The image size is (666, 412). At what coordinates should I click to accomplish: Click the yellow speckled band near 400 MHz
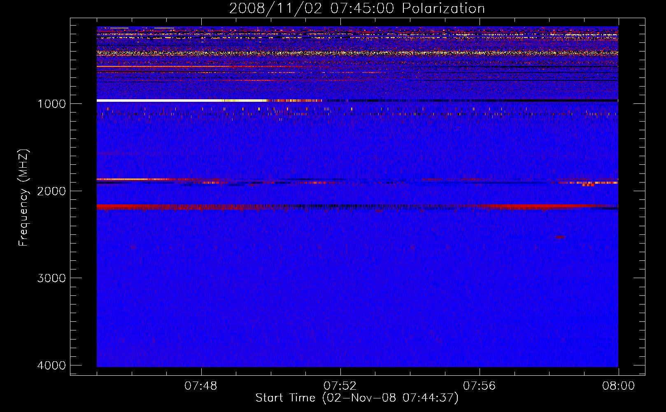tap(357, 53)
